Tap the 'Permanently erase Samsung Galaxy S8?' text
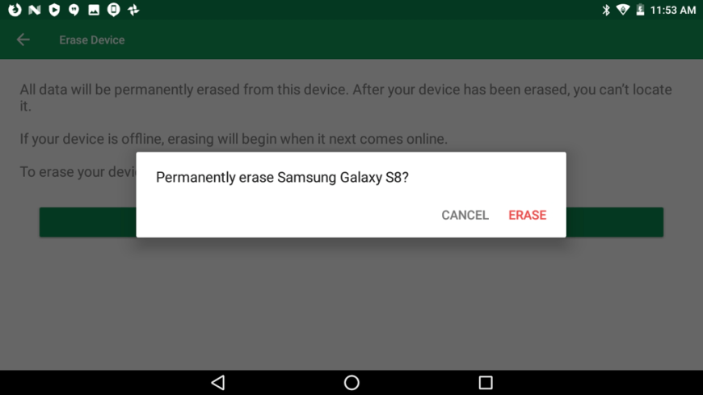The image size is (703, 395). click(x=283, y=178)
